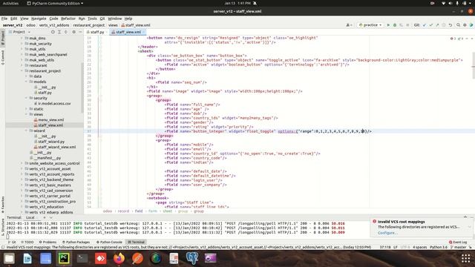The height and width of the screenshot is (267, 475).
Task: Collapse the models folder
Action: [27, 82]
